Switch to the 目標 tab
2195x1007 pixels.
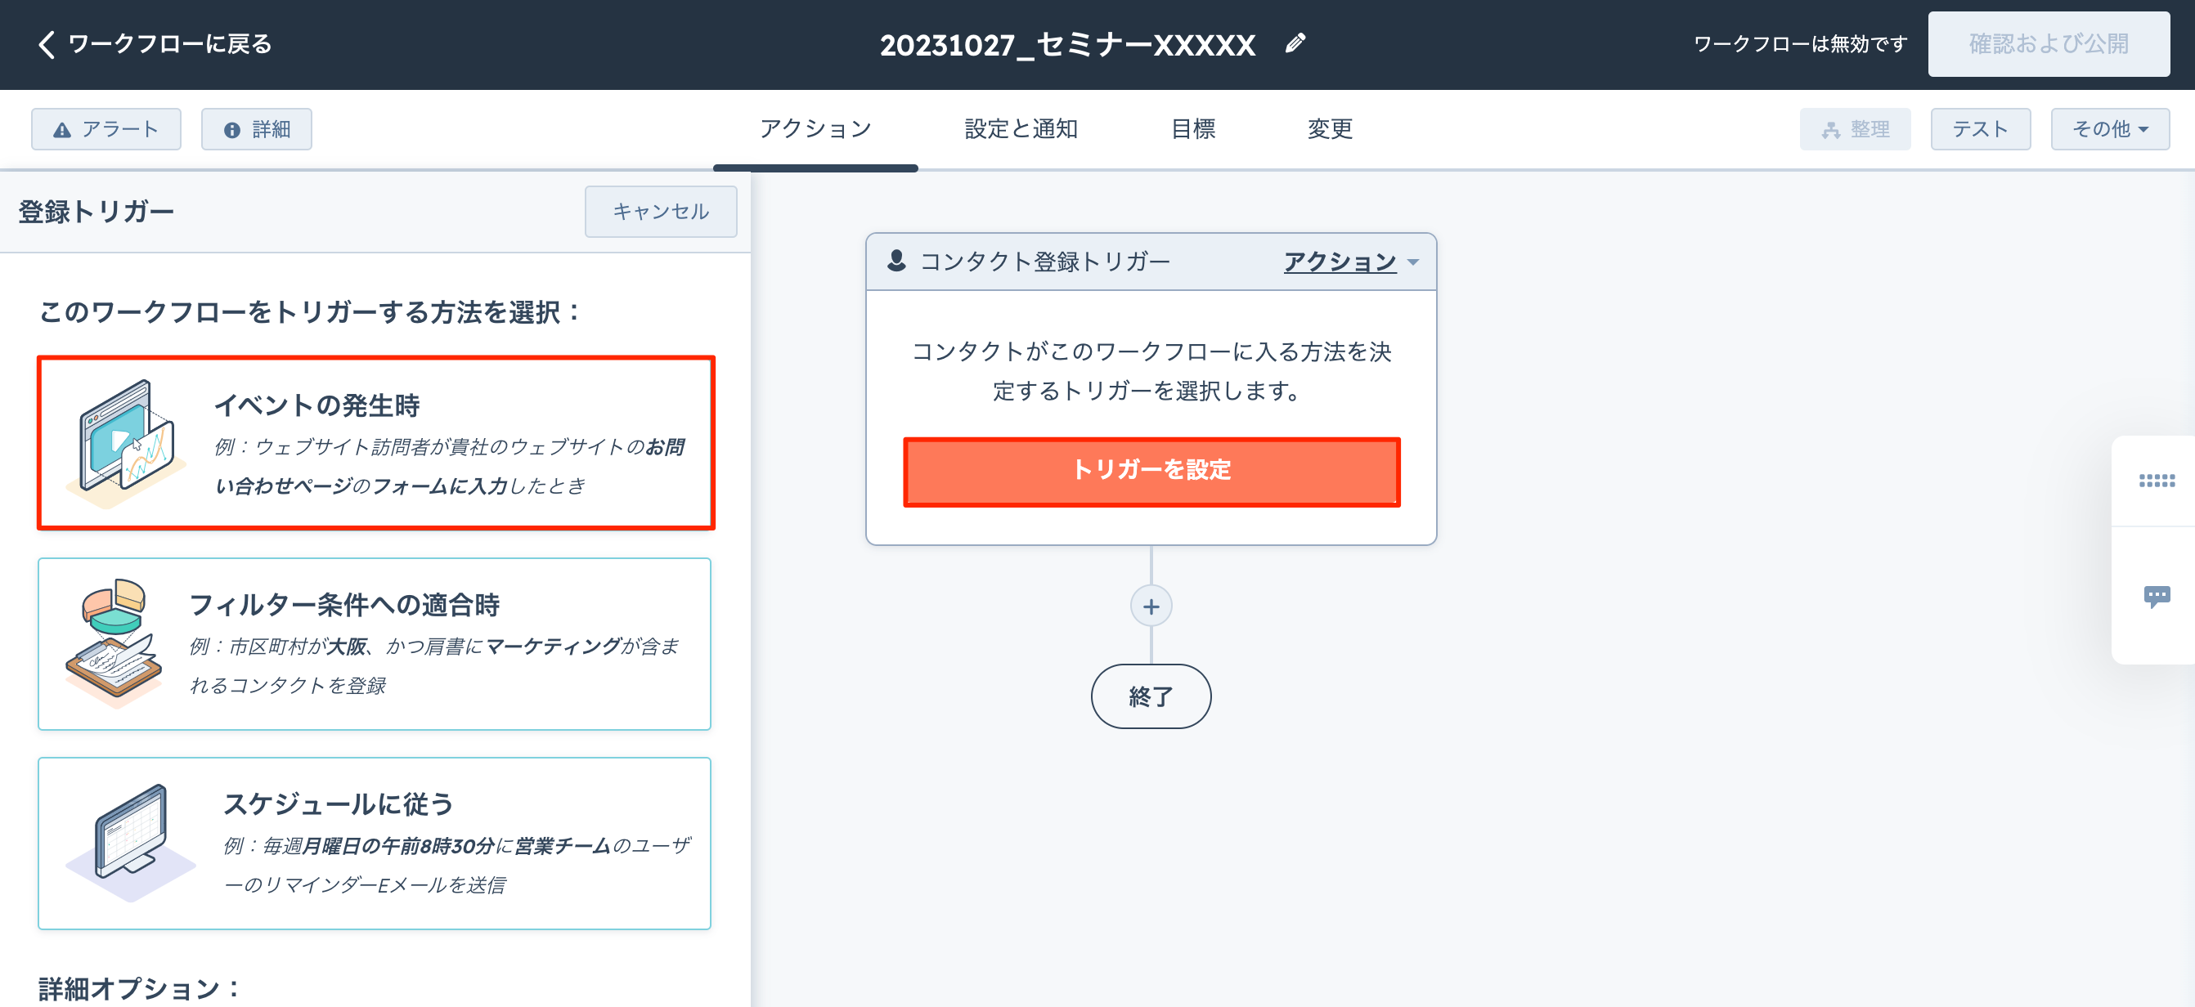click(x=1193, y=129)
